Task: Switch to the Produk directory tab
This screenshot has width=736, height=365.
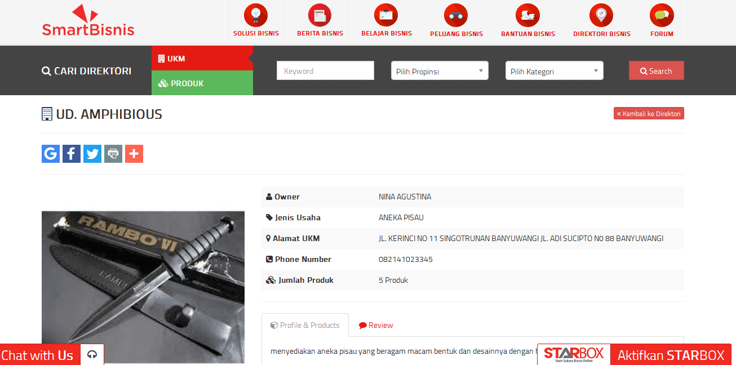Action: (201, 83)
